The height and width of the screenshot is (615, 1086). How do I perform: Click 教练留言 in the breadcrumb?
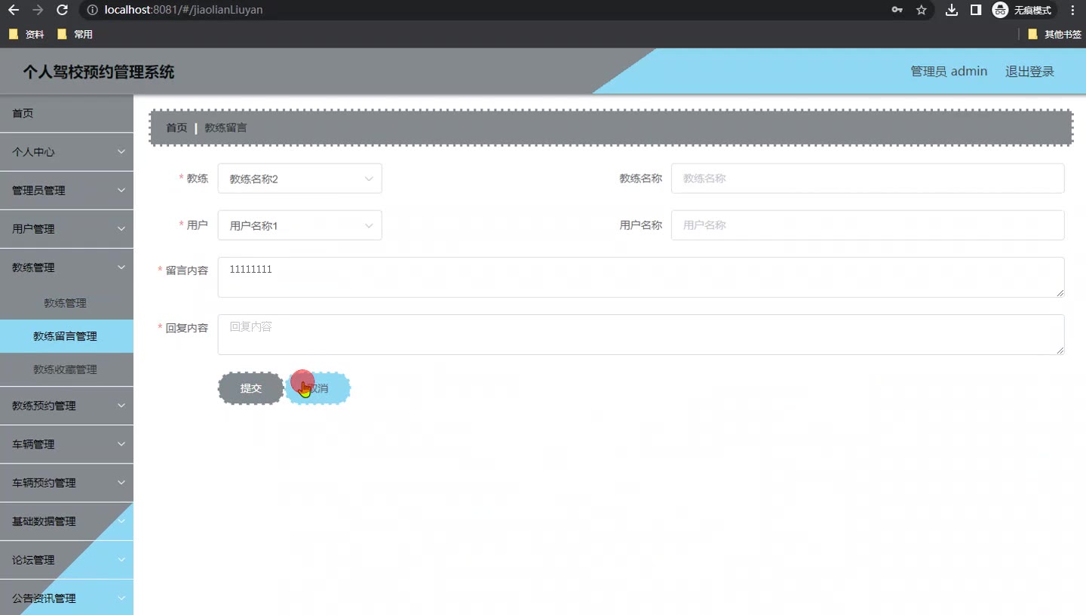point(225,127)
